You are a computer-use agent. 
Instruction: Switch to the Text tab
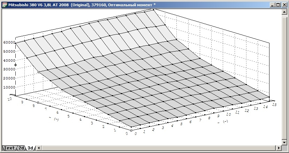tap(9, 148)
